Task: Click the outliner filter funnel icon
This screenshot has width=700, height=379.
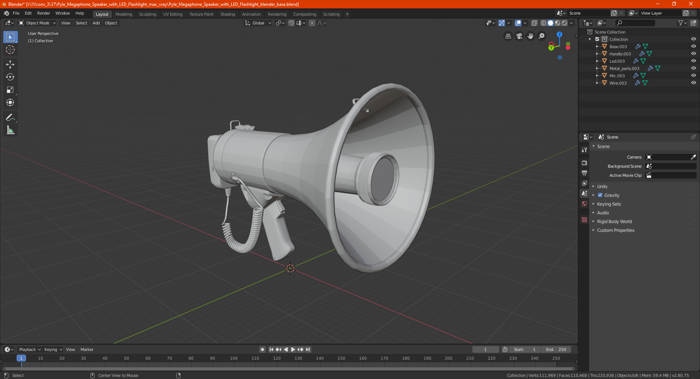Action: (x=681, y=23)
